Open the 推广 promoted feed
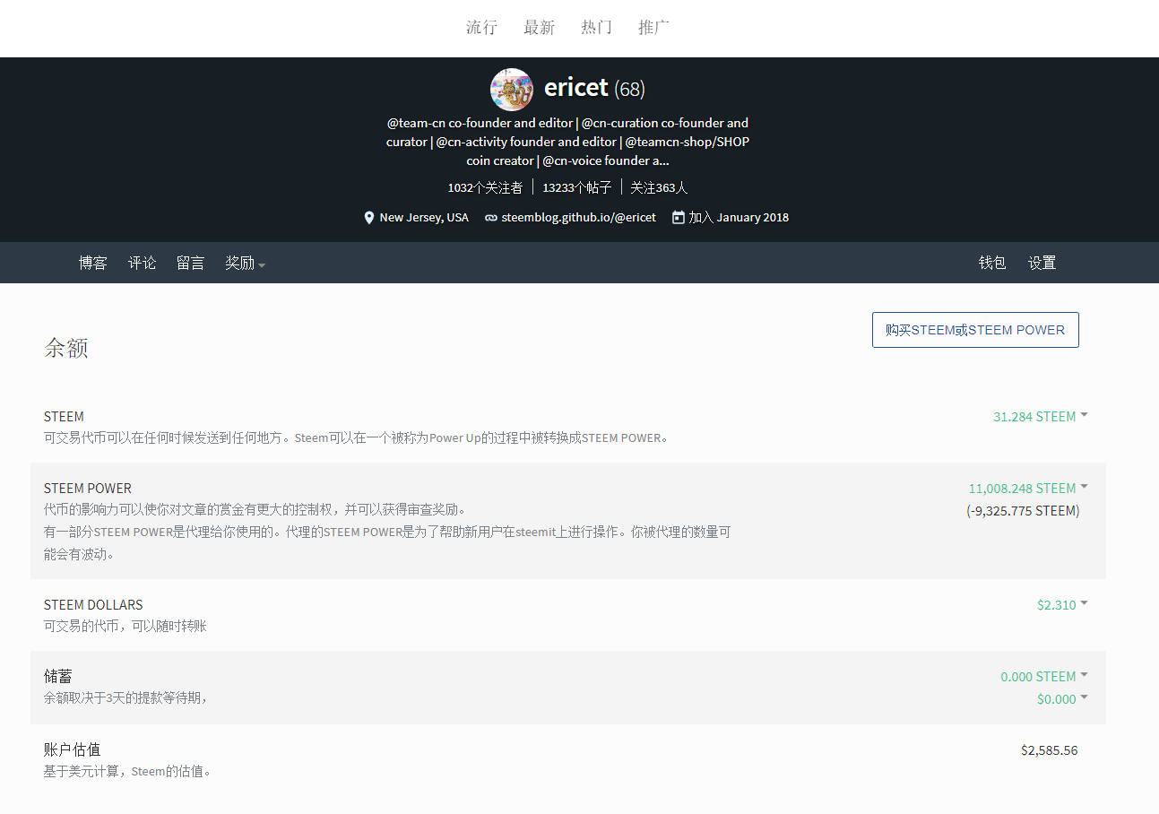The height and width of the screenshot is (814, 1159). coord(654,28)
